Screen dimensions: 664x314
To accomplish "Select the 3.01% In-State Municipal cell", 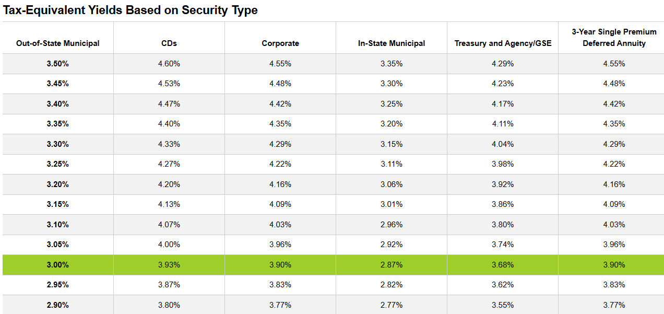I will coord(392,204).
